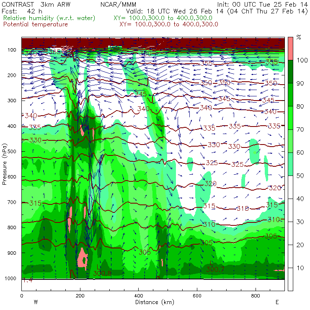Select the 'Fcst: 42 h' text
The width and height of the screenshot is (310, 310).
22,11
